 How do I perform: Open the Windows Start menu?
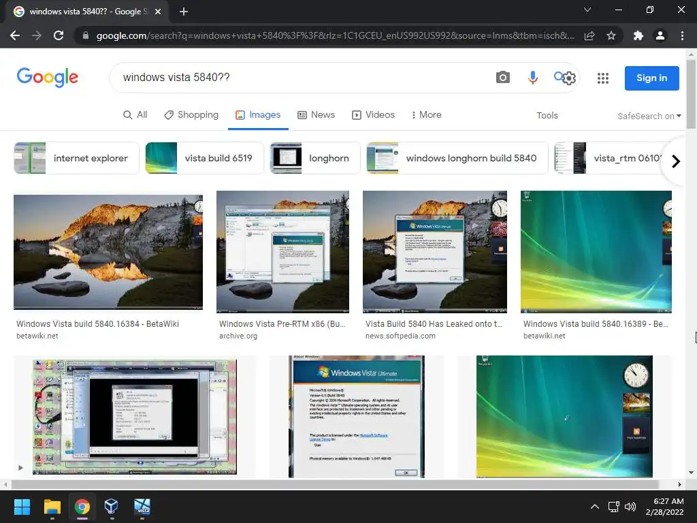coord(22,507)
